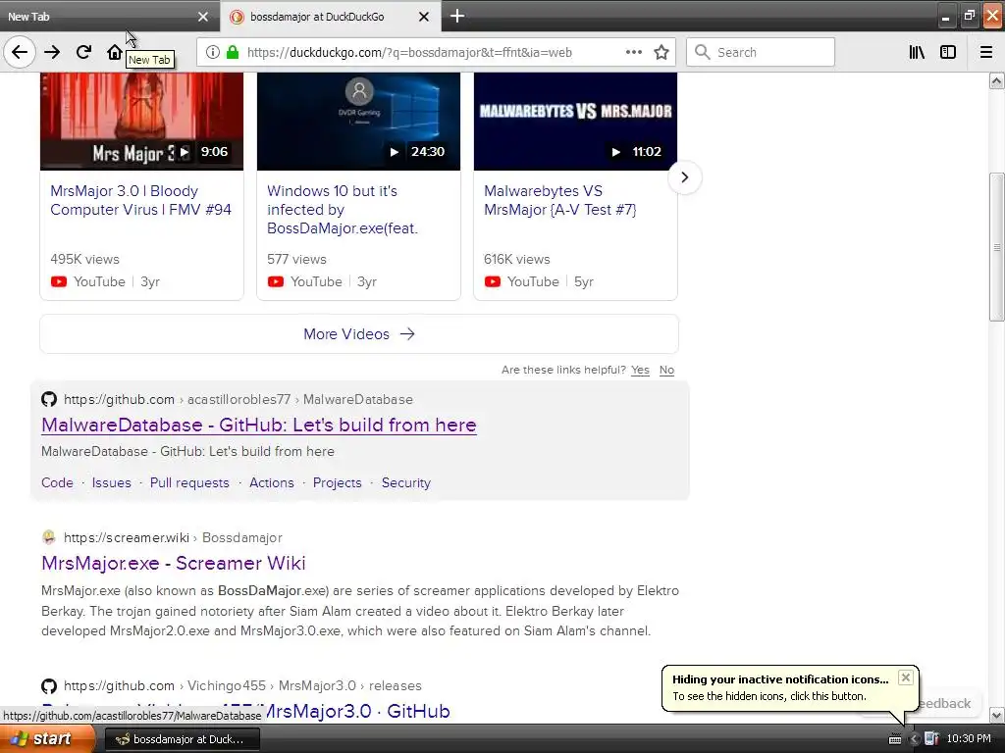Viewport: 1005px width, 753px height.
Task: Open the Firefox hamburger menu
Action: (x=986, y=52)
